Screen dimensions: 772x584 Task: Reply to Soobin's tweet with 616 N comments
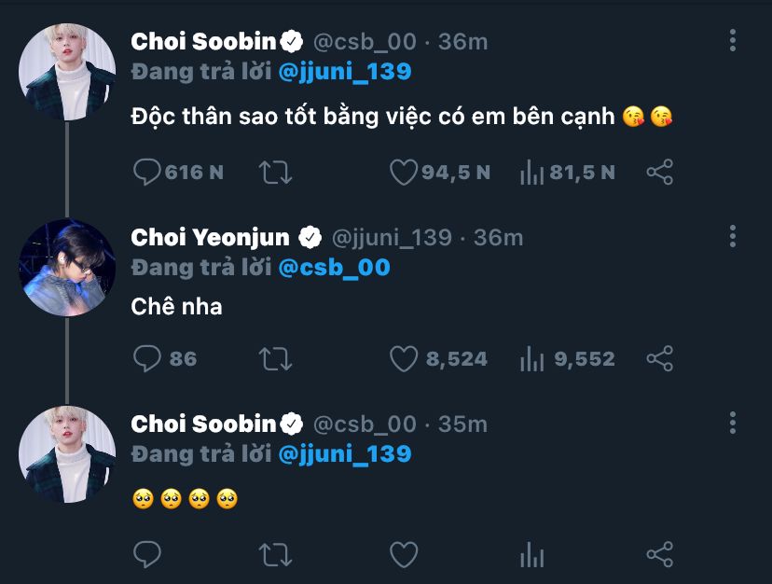click(x=148, y=173)
